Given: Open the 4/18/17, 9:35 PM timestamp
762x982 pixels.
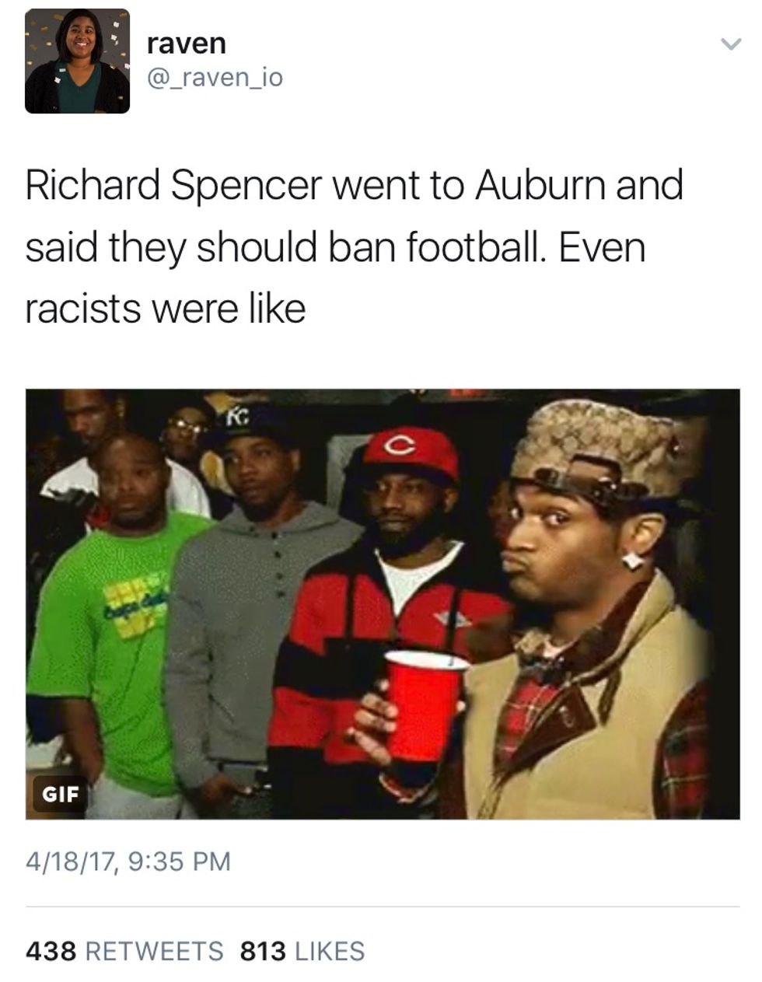Looking at the screenshot, I should 128,861.
